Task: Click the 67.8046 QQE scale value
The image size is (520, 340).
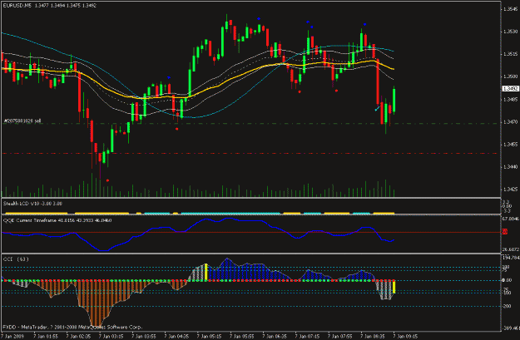Action: [511, 219]
